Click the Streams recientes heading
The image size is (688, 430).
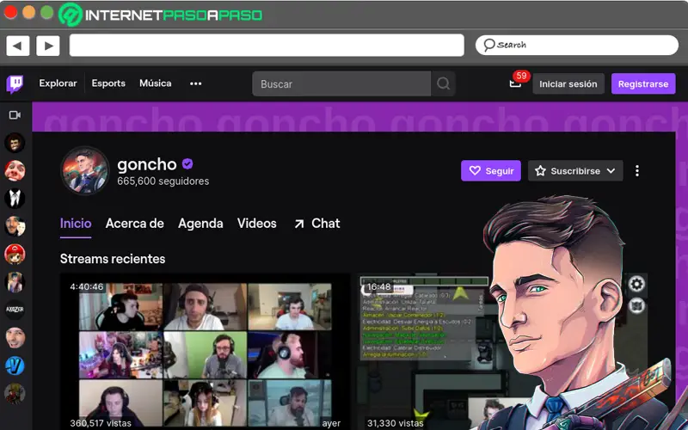coord(113,259)
